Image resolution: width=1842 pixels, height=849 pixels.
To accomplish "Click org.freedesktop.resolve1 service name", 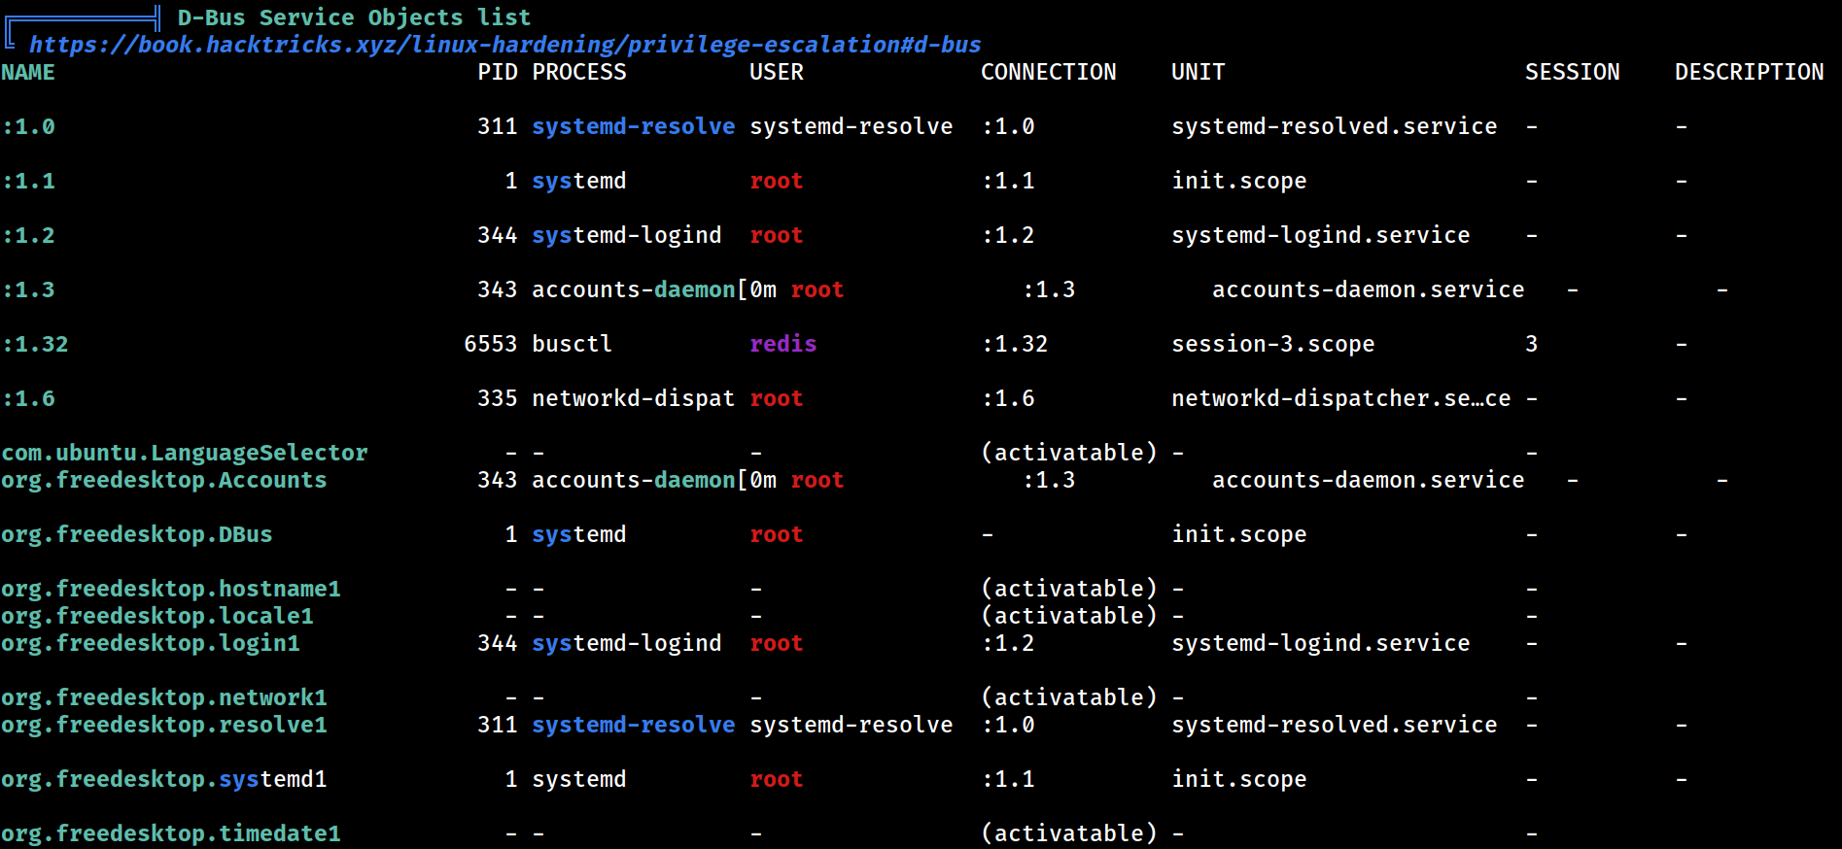I will point(164,725).
